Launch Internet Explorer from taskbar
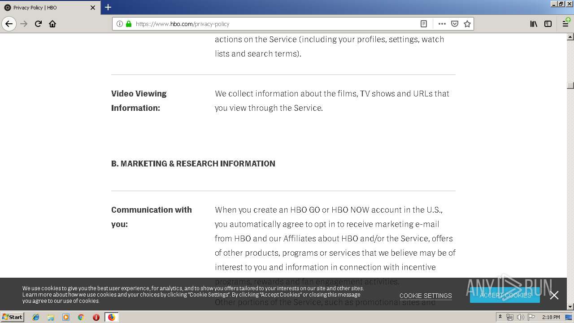 tap(36, 317)
